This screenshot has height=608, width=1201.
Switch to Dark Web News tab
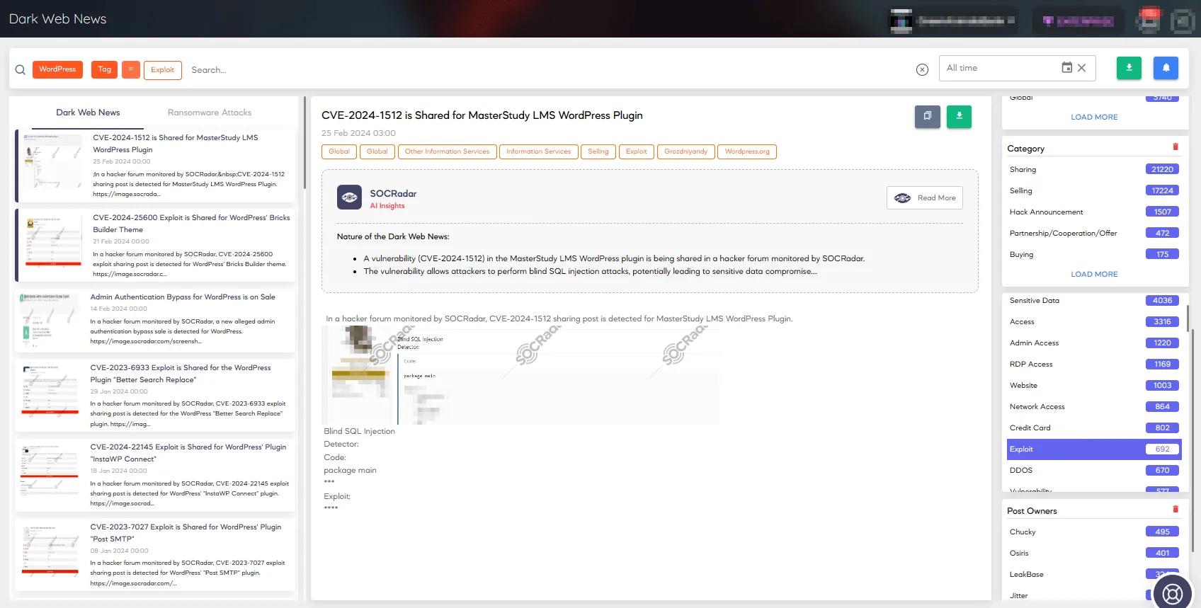tap(88, 113)
